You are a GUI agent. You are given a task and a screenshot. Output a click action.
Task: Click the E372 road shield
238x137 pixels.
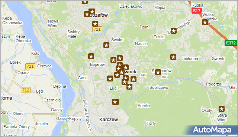point(231,43)
